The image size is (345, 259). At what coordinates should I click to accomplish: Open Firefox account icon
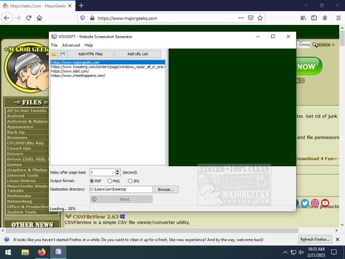(325, 18)
